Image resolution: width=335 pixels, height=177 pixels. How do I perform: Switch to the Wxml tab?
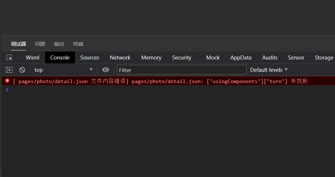click(32, 58)
